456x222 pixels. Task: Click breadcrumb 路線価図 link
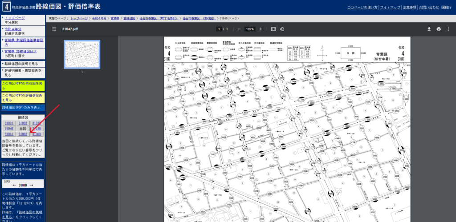pos(130,18)
